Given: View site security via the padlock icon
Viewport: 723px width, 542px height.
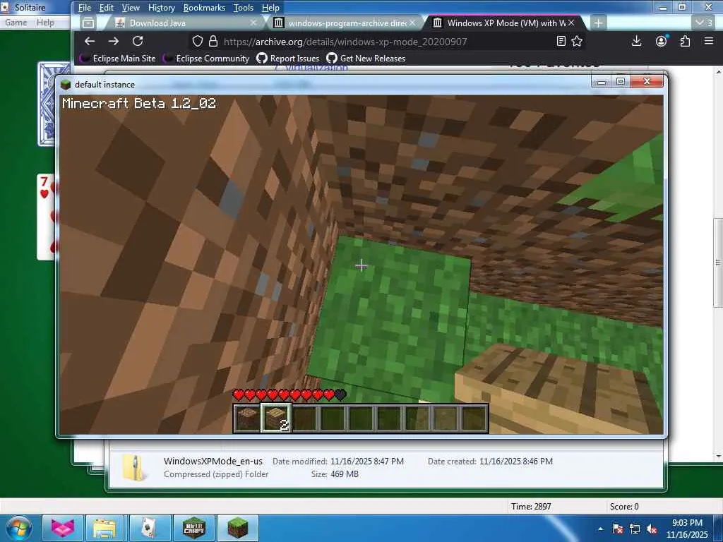Looking at the screenshot, I should [x=213, y=42].
